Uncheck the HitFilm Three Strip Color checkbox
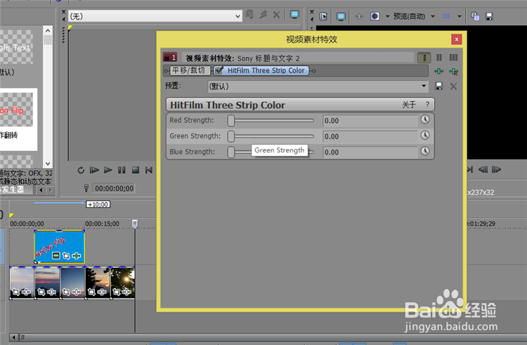527x345 pixels. [219, 70]
